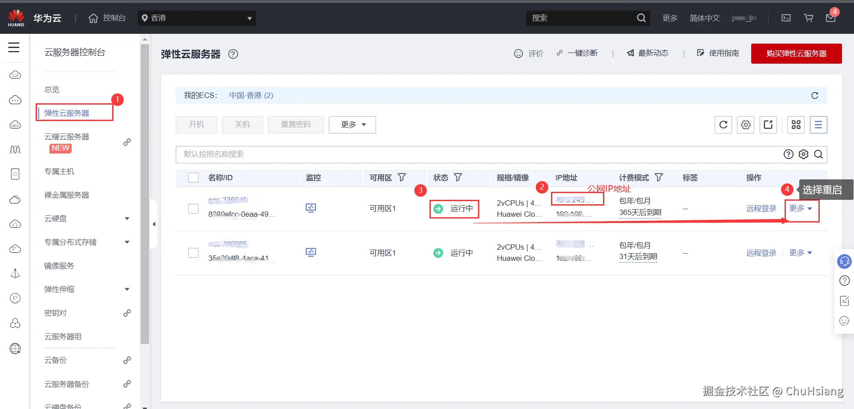The height and width of the screenshot is (409, 854).
Task: Click the 最新动态 link
Action: [648, 53]
